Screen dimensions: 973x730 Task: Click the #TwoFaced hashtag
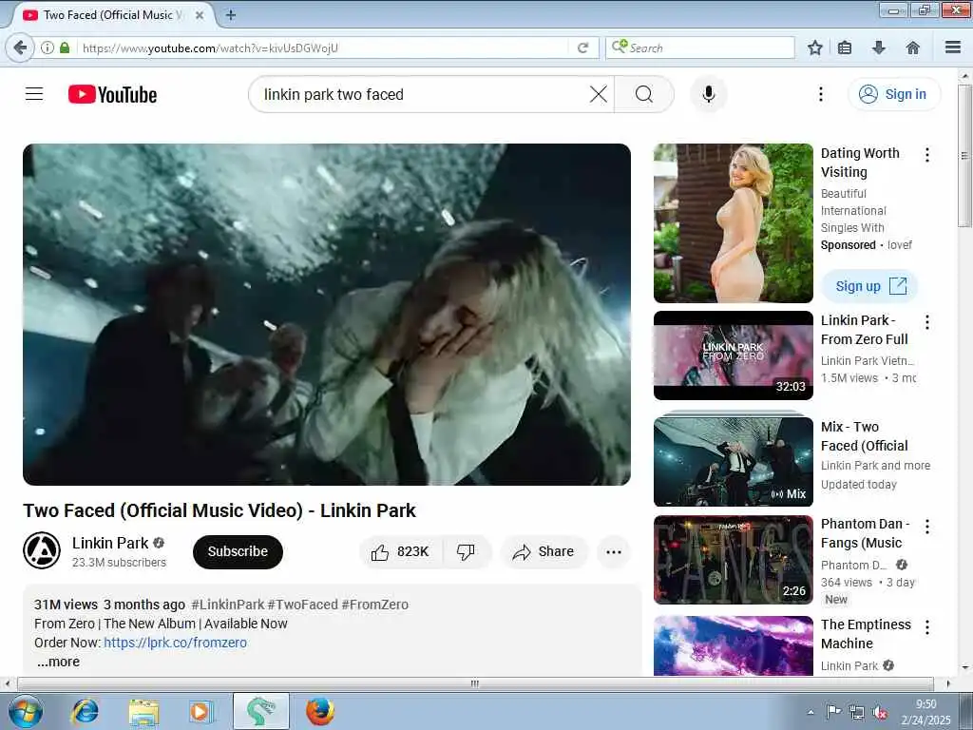coord(303,605)
